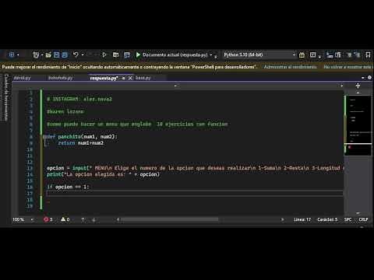374x280 pixels.
Task: Switch to the david.py tab
Action: pyautogui.click(x=22, y=78)
